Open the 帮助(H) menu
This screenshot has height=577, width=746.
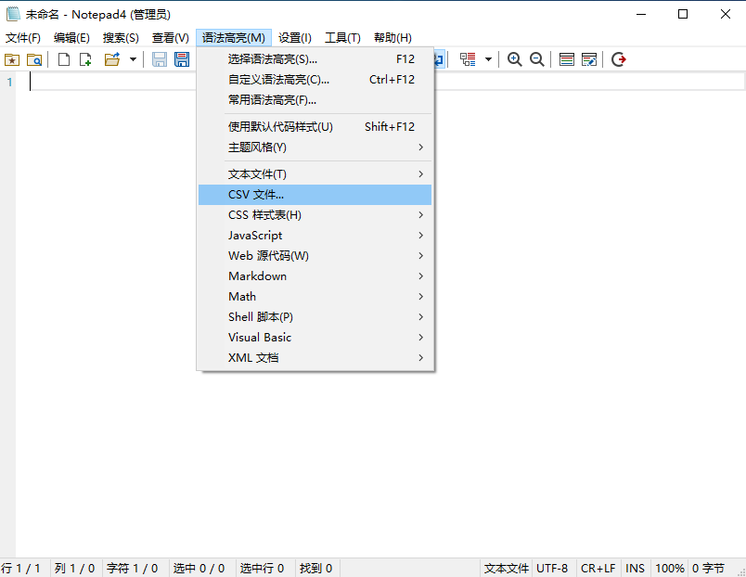click(x=392, y=38)
